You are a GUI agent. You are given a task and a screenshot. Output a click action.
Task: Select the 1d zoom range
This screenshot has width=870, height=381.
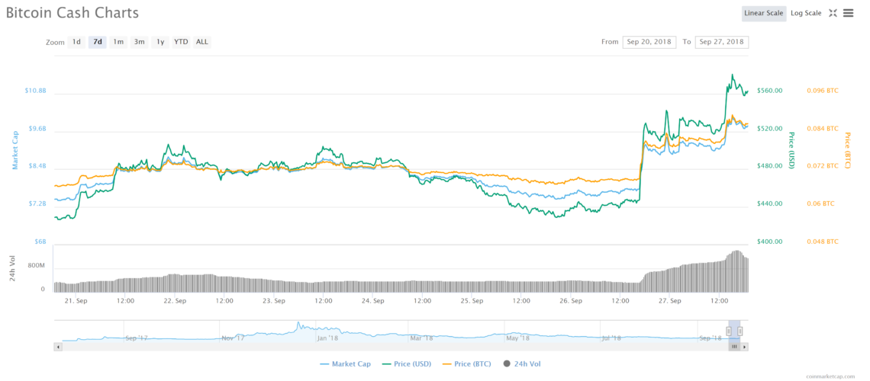[x=76, y=42]
